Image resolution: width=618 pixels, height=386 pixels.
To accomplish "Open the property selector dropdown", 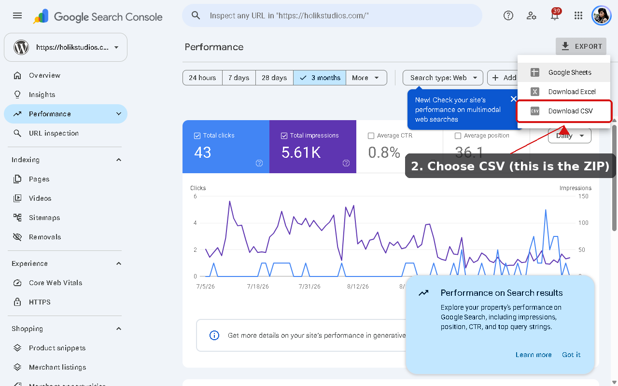I will (66, 47).
